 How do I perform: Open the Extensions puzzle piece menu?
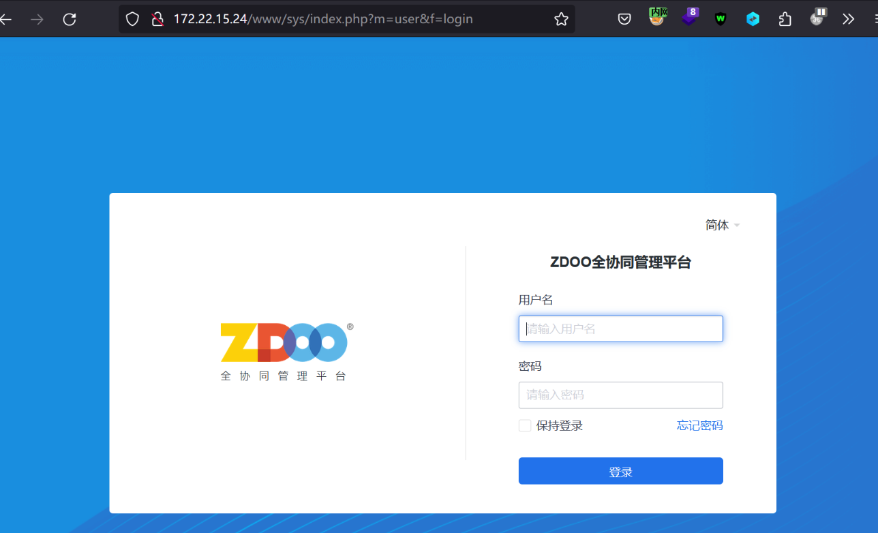[x=785, y=19]
